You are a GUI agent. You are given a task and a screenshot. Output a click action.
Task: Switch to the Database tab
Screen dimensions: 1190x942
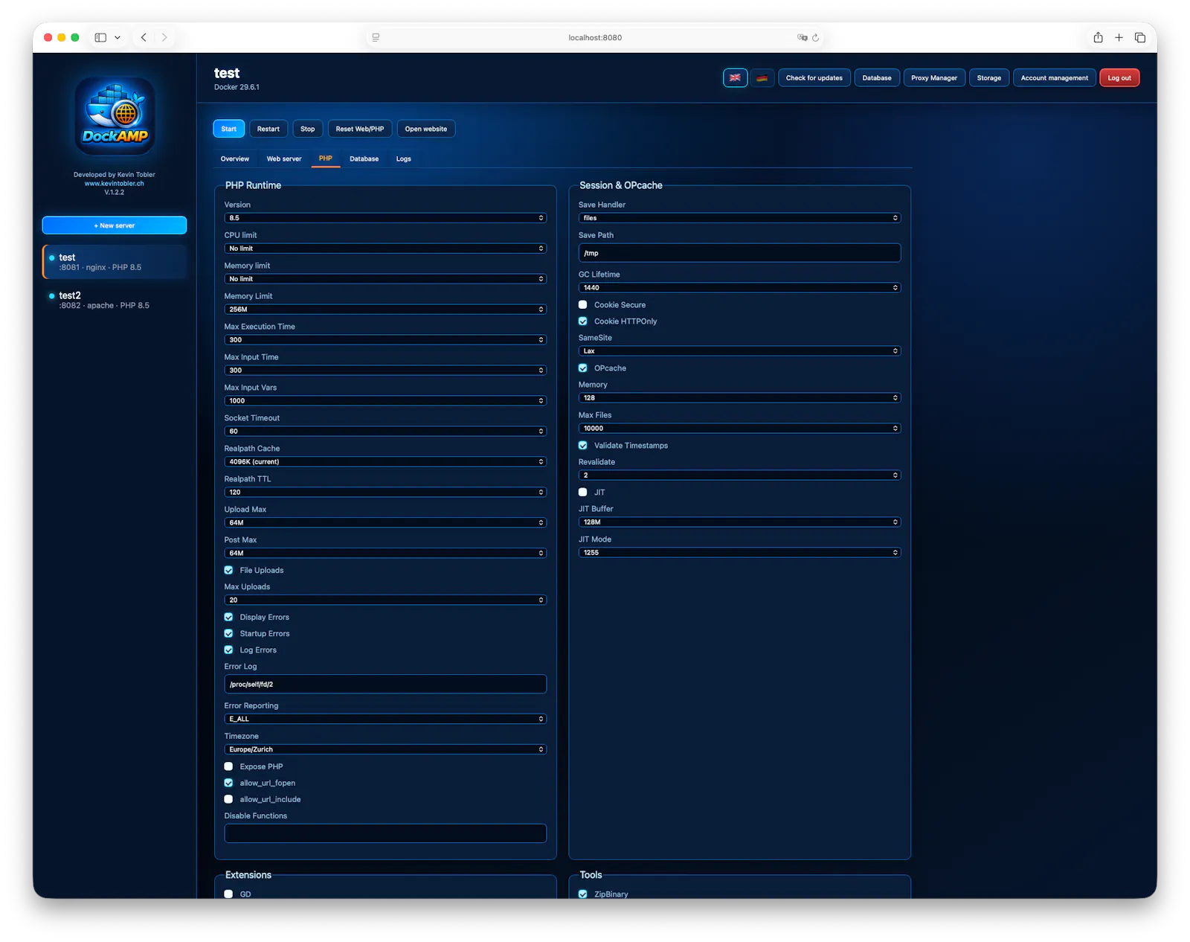coord(364,159)
